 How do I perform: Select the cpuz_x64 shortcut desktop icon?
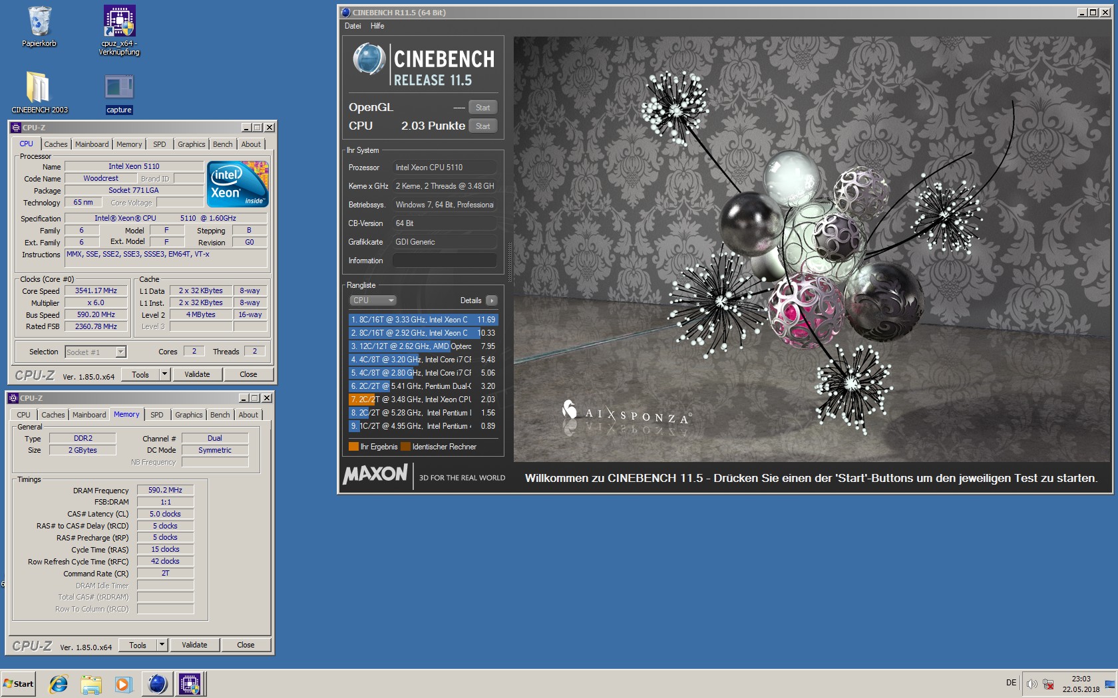(x=119, y=30)
